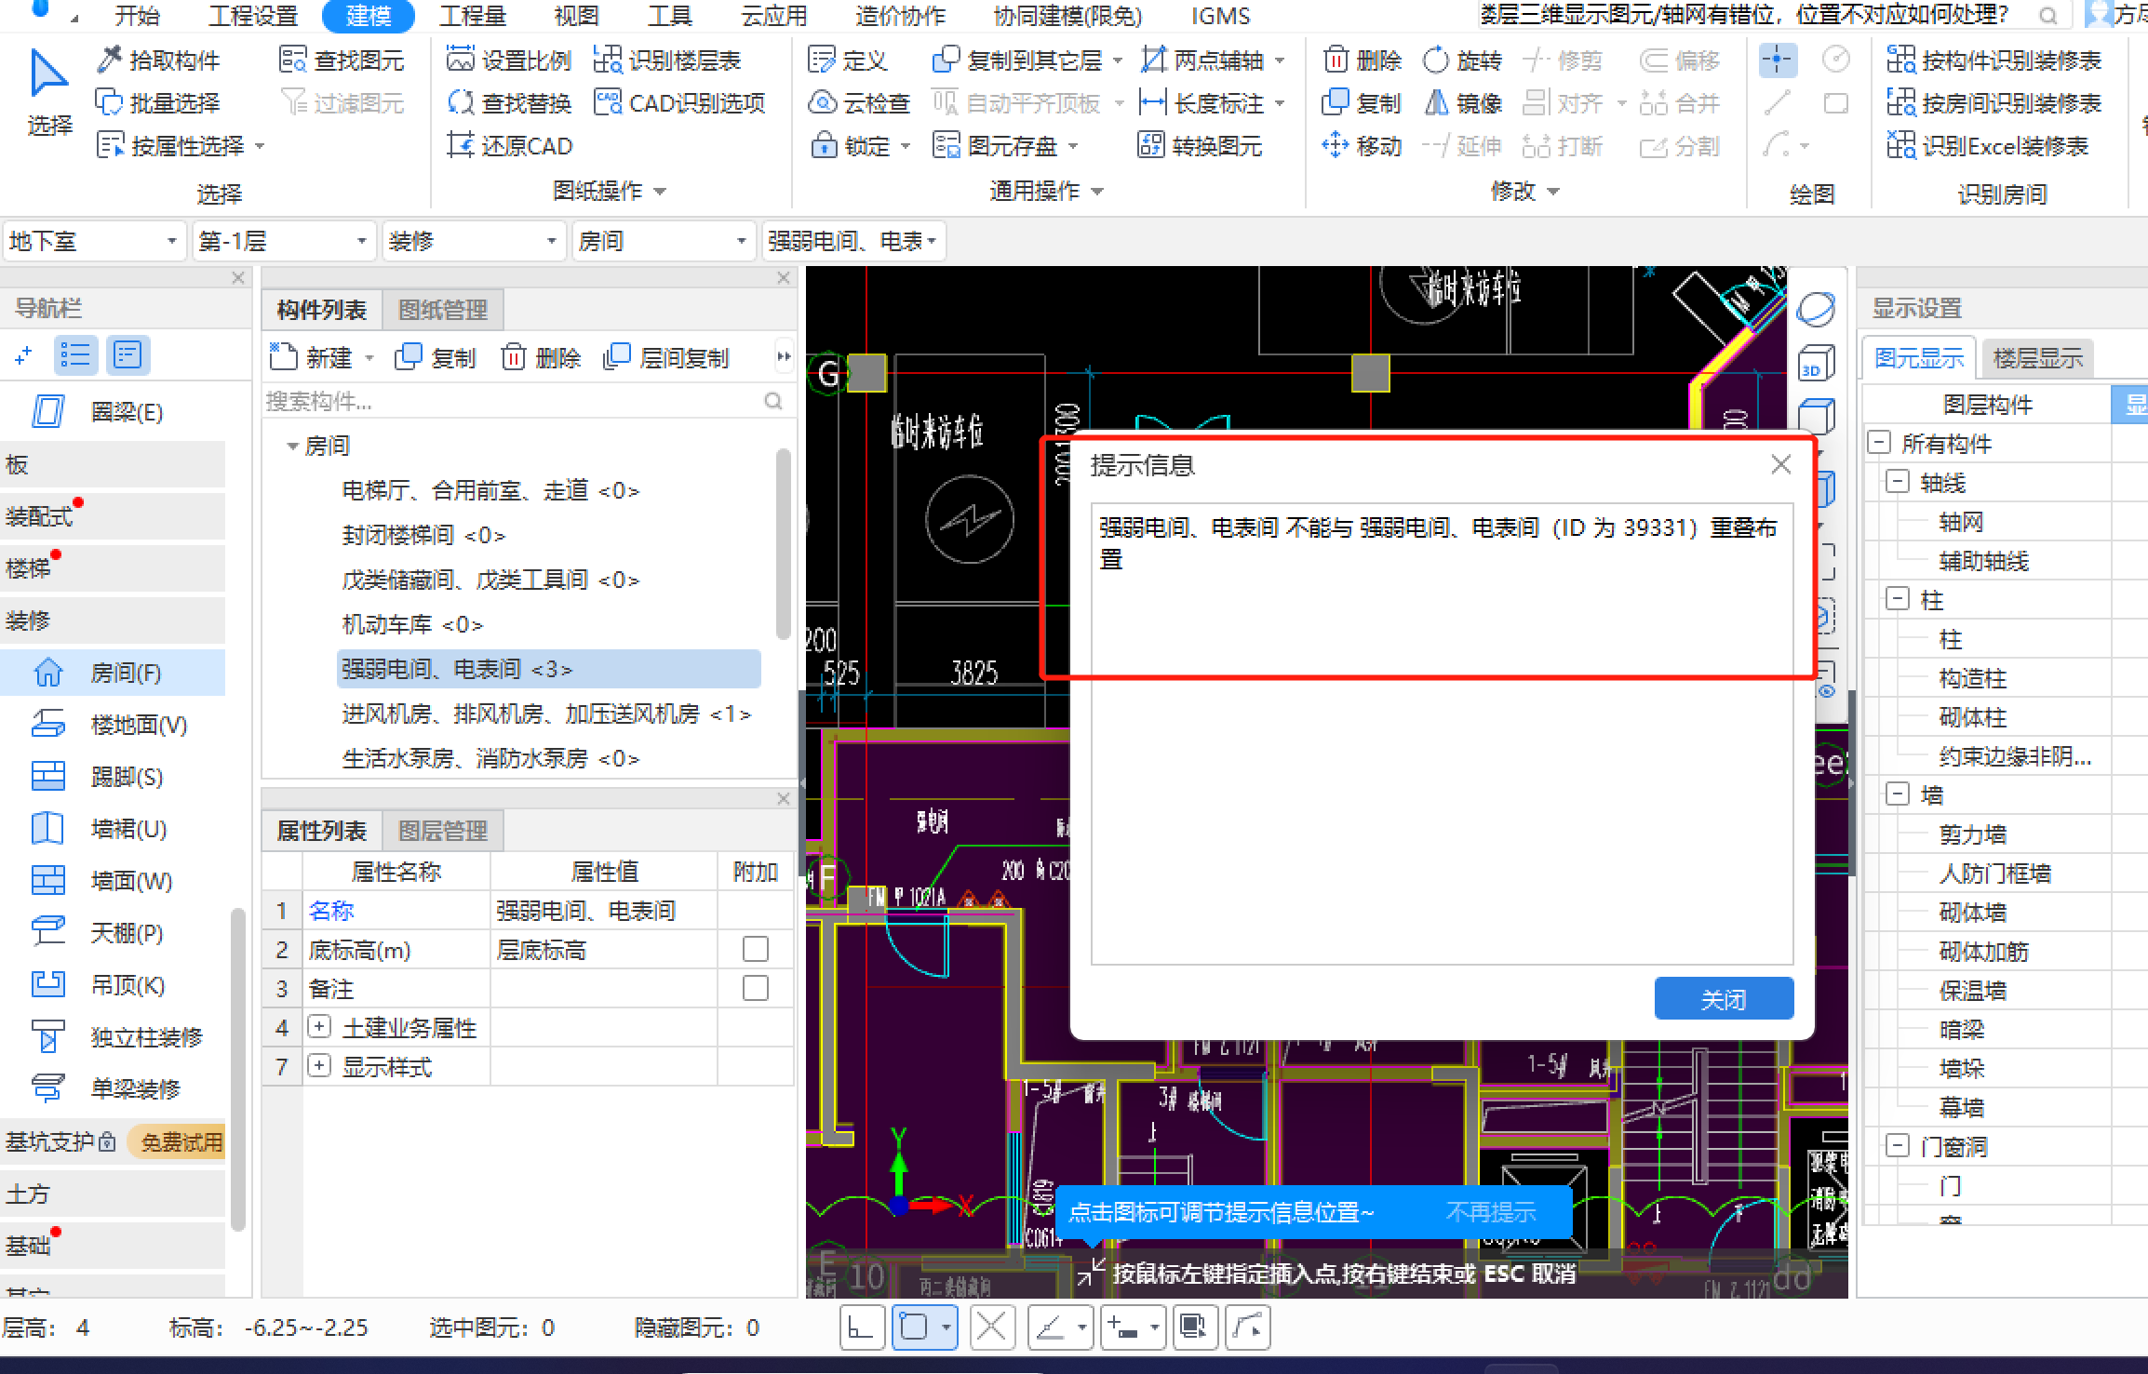Select 机动车库 <0> component
The width and height of the screenshot is (2148, 1374).
[x=412, y=624]
